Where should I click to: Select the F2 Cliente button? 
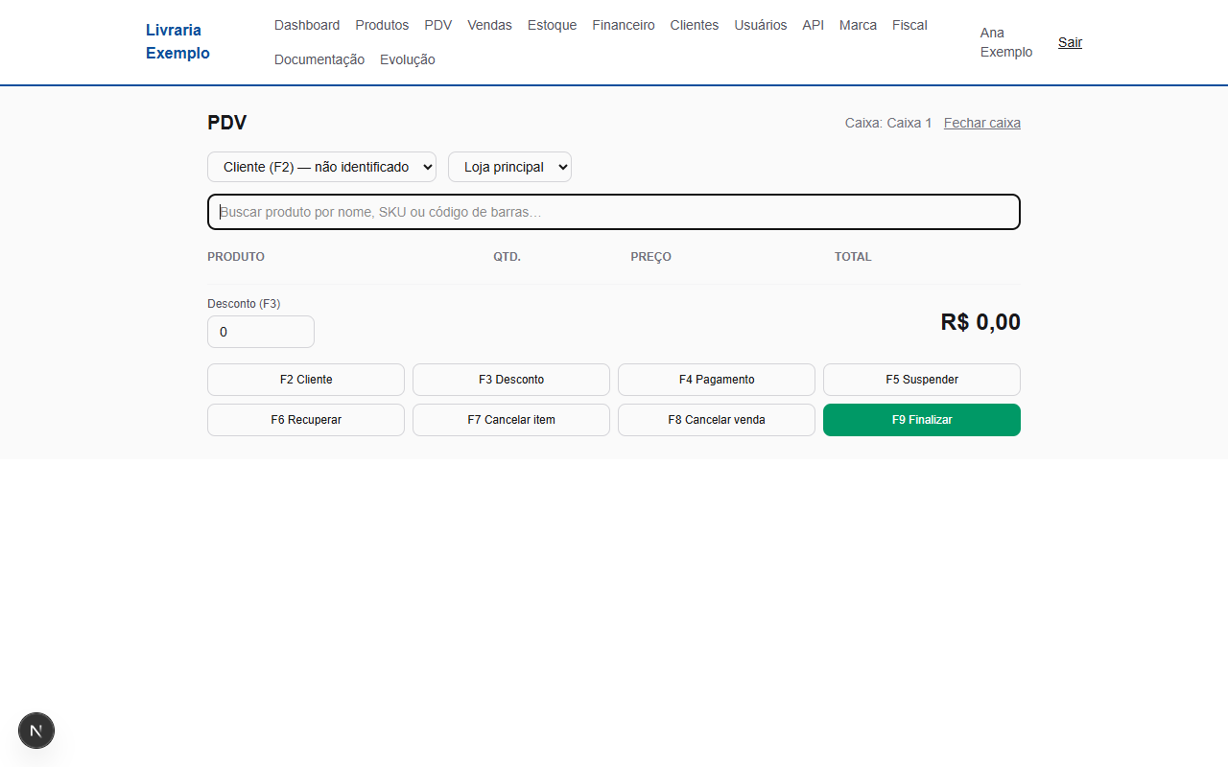306,380
